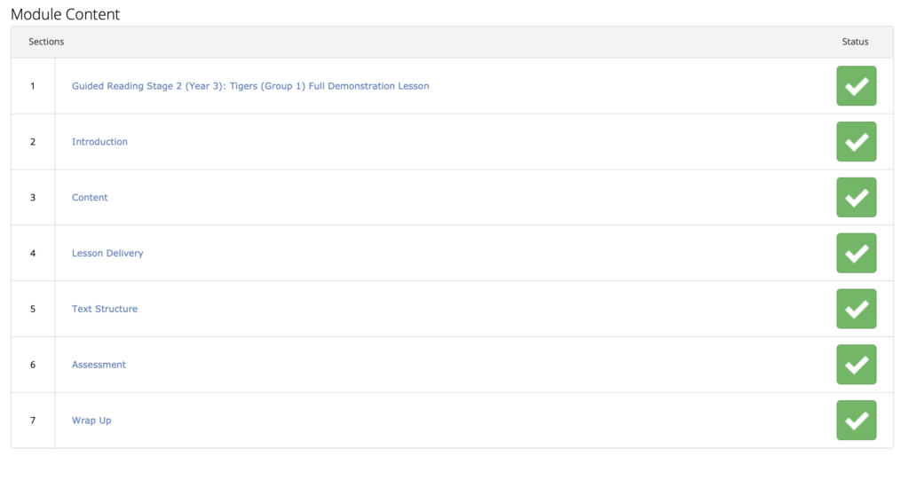This screenshot has height=488, width=909.
Task: Click the Wrap Up completed checkmark icon
Action: coord(856,421)
